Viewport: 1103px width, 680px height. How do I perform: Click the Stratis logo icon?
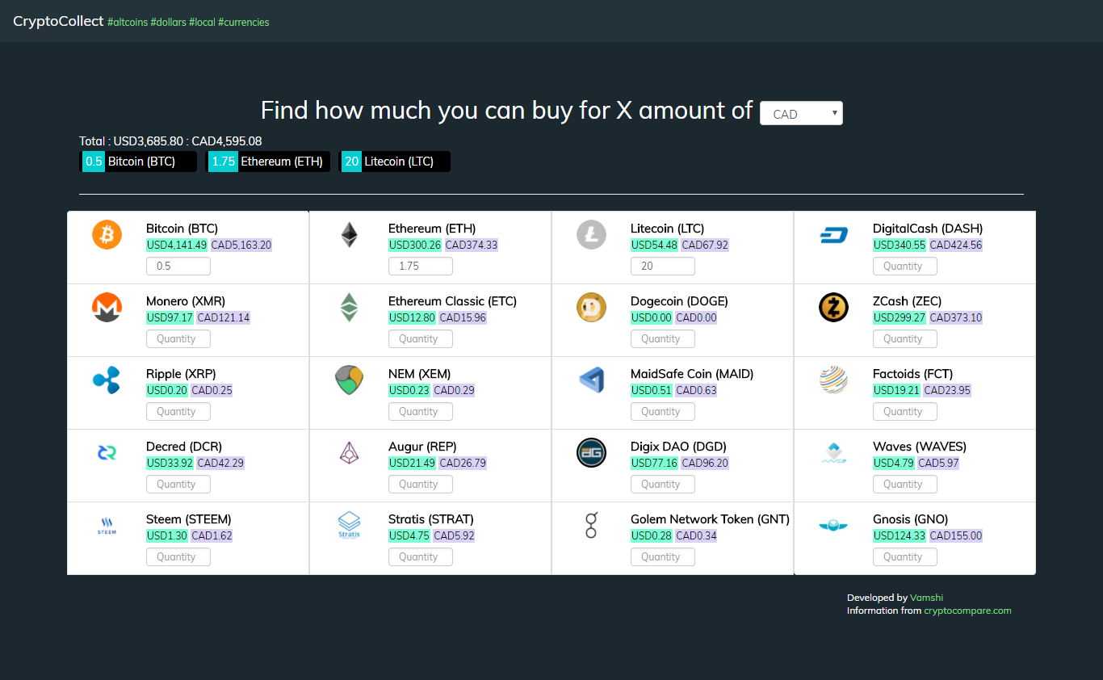[349, 525]
